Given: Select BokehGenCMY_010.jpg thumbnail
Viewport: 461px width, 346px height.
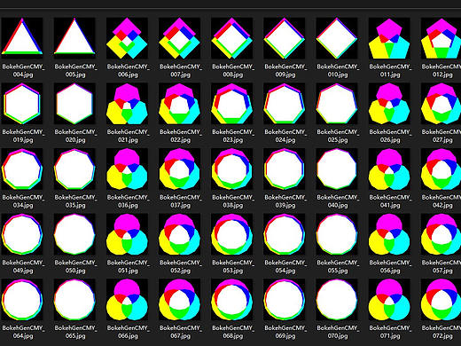Looking at the screenshot, I should [x=337, y=38].
